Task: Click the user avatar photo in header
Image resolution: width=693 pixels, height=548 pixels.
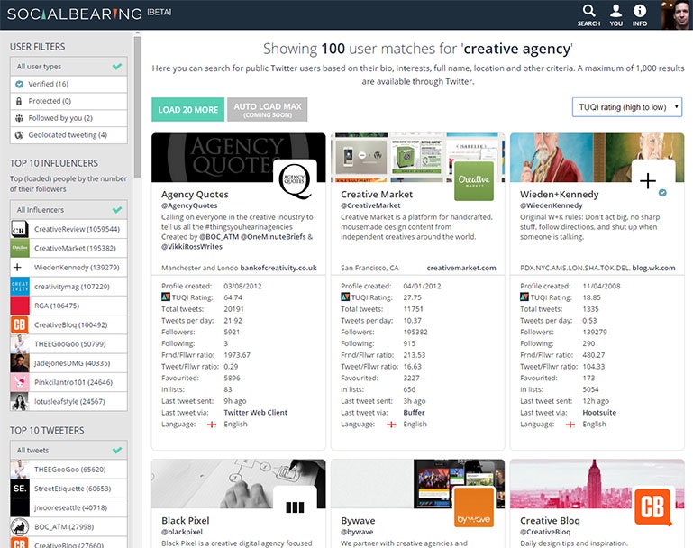Action: coord(677,15)
